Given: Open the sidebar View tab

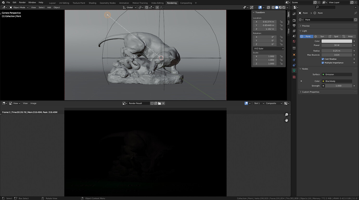Looking at the screenshot, I should coord(288,31).
